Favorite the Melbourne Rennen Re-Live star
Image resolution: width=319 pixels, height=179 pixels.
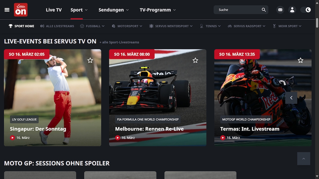point(195,60)
